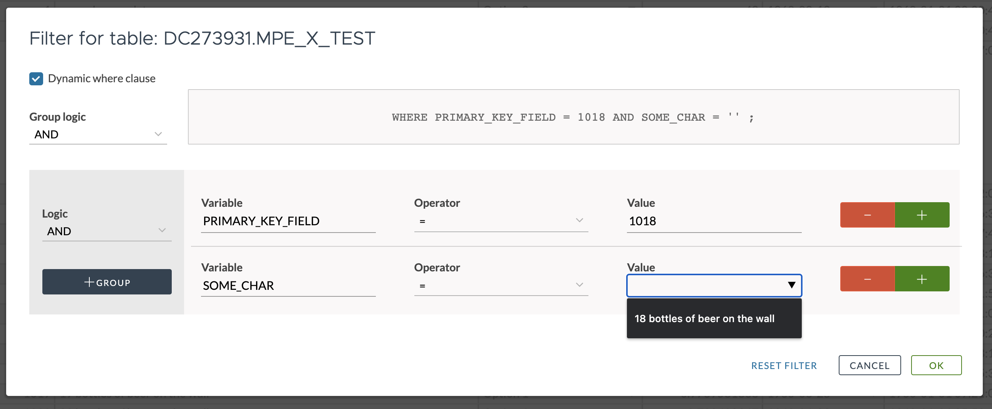Remove the SOME_CHAR condition with minus button

867,279
